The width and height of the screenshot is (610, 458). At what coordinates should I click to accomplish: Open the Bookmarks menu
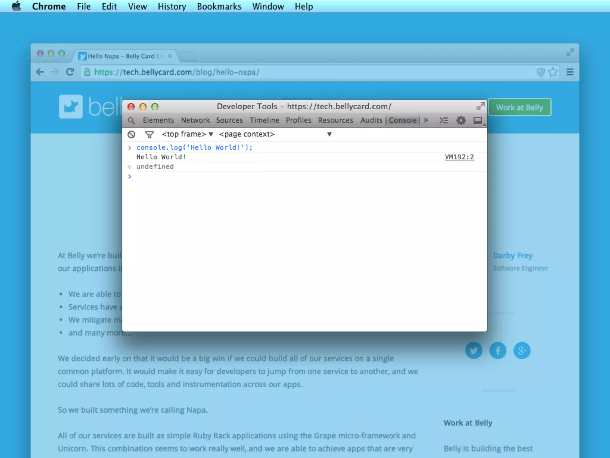[x=219, y=6]
